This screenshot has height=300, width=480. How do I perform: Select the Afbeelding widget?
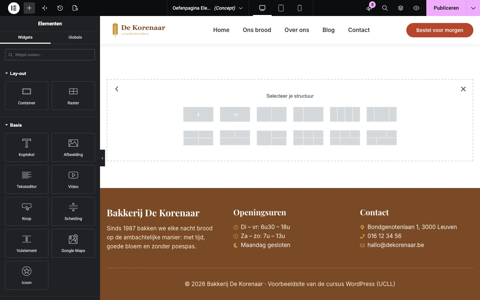click(73, 147)
